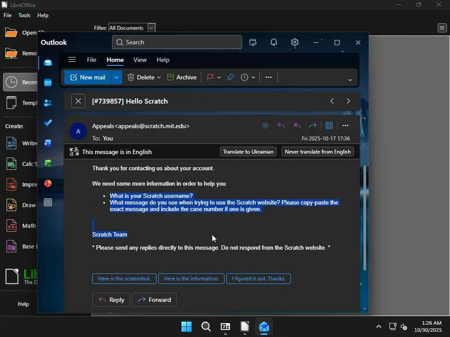Click the bottom Reply button
This screenshot has height=337, width=450.
(111, 300)
